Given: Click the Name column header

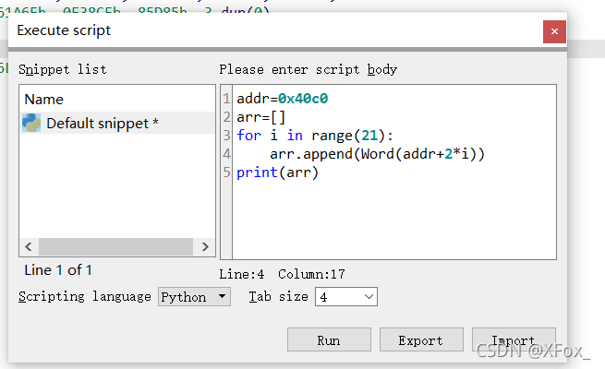Looking at the screenshot, I should [43, 100].
